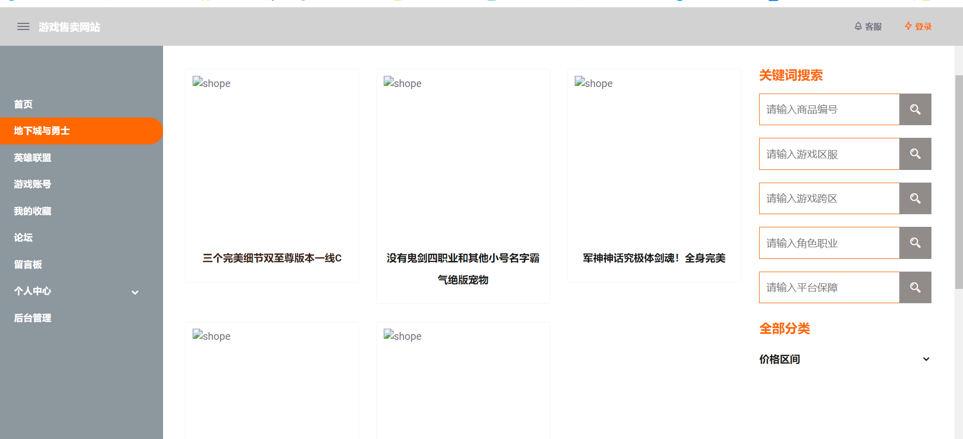
Task: Select 地下城与勇士 sidebar item
Action: pos(82,131)
